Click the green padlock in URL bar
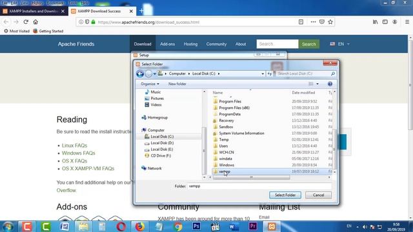 coord(93,22)
